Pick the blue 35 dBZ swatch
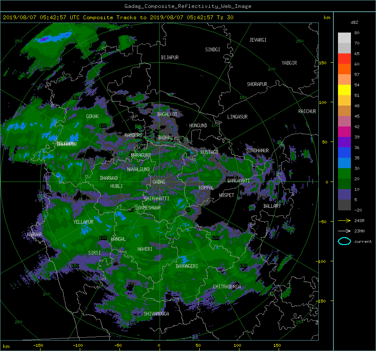Image resolution: width=376 pixels, height=351 pixels. pyautogui.click(x=344, y=153)
